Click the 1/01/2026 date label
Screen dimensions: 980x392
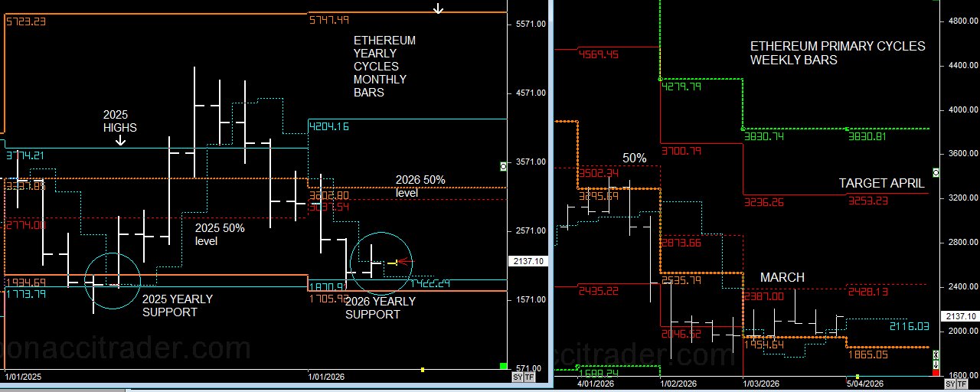[325, 377]
